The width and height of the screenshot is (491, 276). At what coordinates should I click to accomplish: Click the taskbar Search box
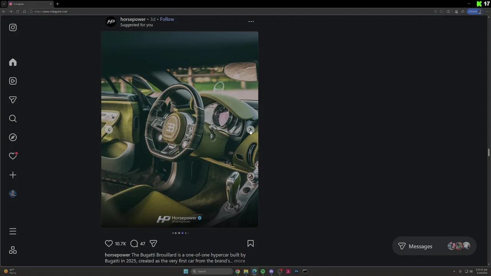212,271
